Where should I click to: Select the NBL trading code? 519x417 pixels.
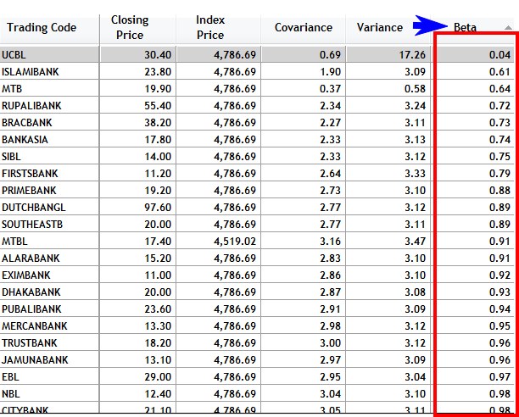[x=11, y=394]
